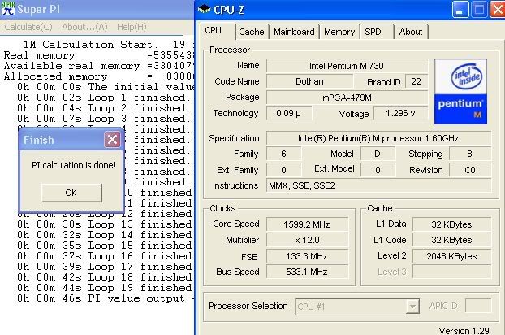Image resolution: width=505 pixels, height=335 pixels.
Task: Click the APIC ID field
Action: click(478, 306)
